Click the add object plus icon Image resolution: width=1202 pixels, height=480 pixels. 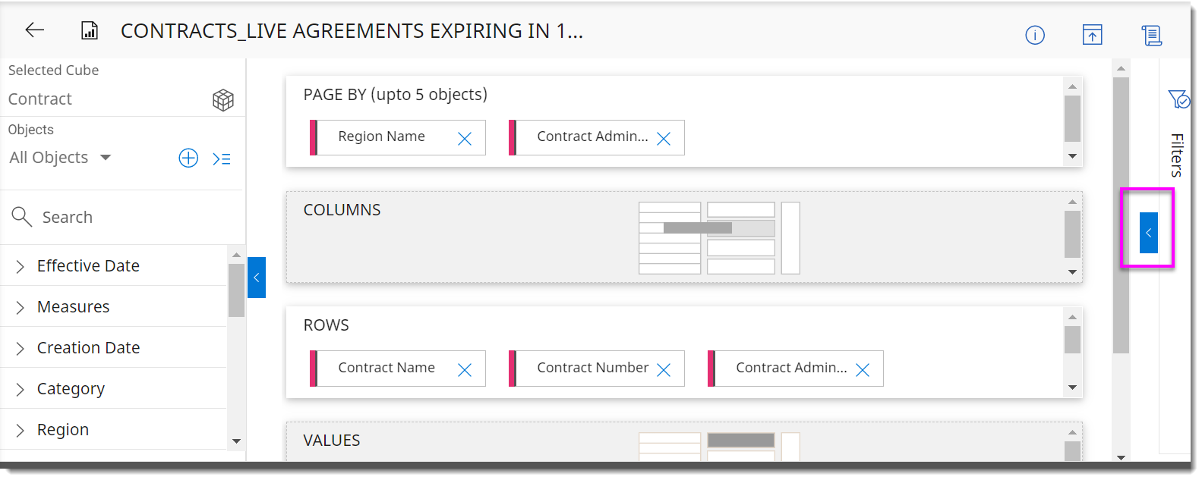click(188, 158)
